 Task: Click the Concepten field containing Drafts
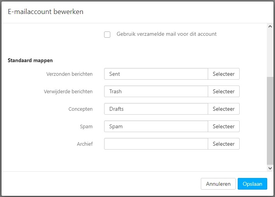coord(156,109)
